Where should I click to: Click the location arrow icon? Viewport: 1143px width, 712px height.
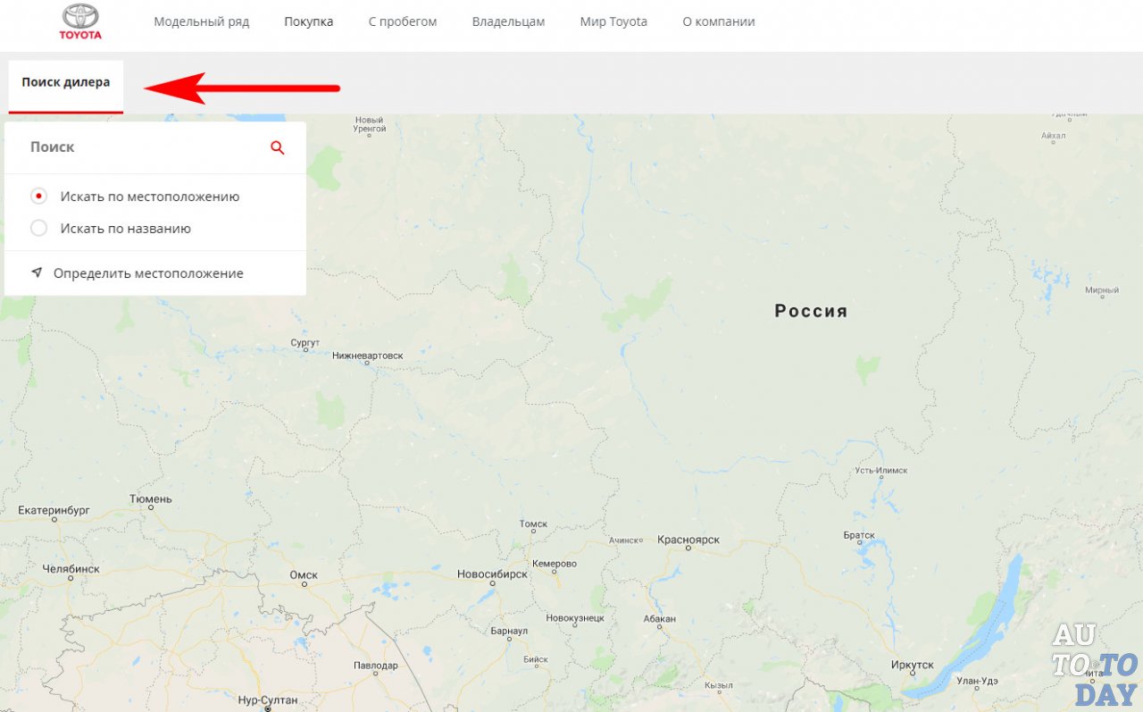pyautogui.click(x=37, y=272)
